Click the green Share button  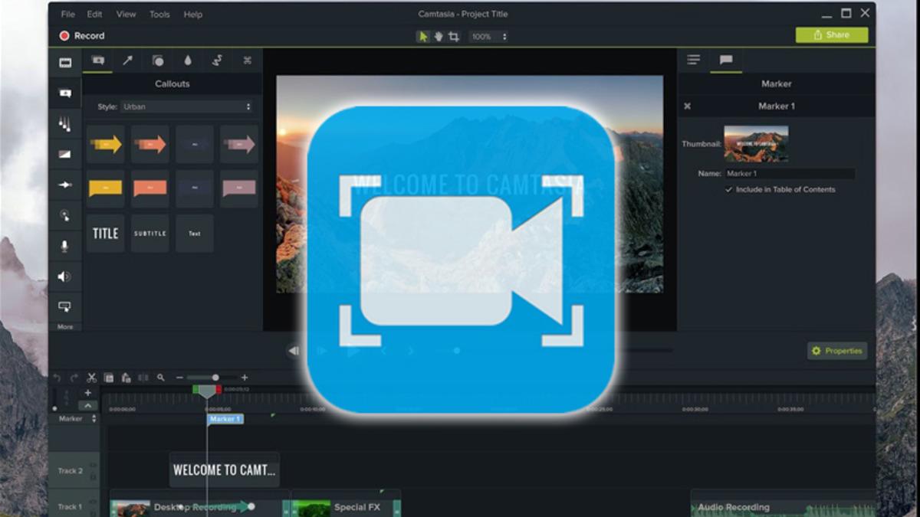(x=831, y=35)
